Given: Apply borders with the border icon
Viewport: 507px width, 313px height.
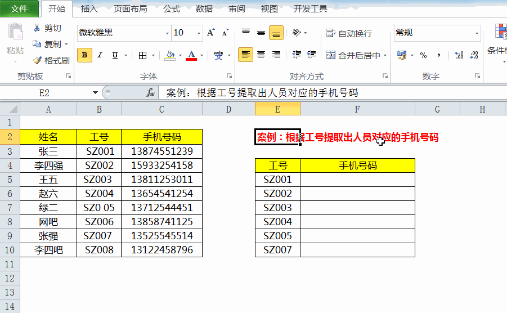Looking at the screenshot, I should pos(142,55).
